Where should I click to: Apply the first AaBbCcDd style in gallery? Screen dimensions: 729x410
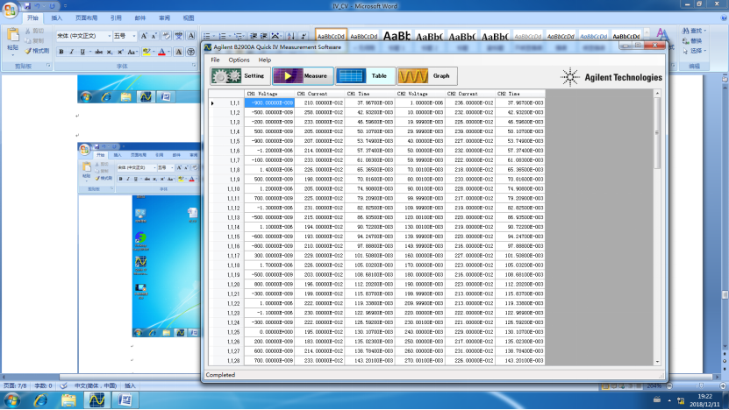pos(331,36)
